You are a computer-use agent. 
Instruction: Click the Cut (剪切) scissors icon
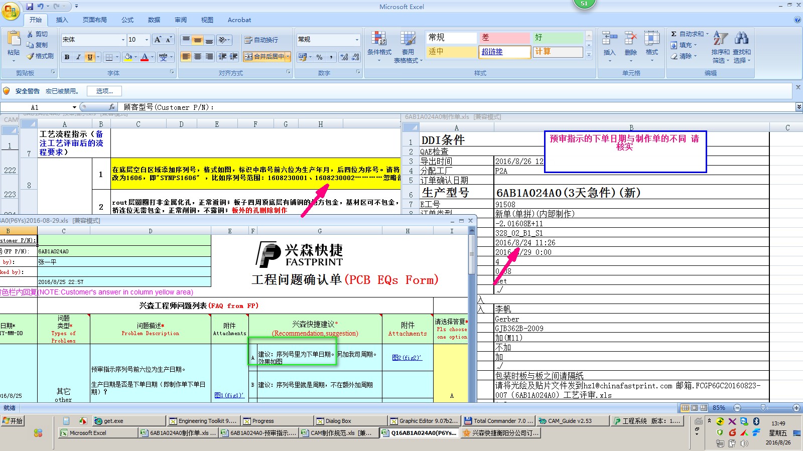[x=30, y=34]
